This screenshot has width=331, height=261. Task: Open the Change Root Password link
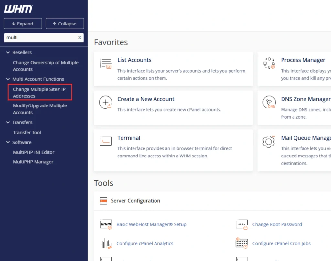coord(277,224)
